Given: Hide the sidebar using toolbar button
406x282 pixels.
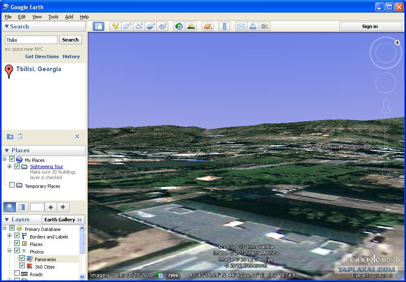Looking at the screenshot, I should (x=99, y=26).
